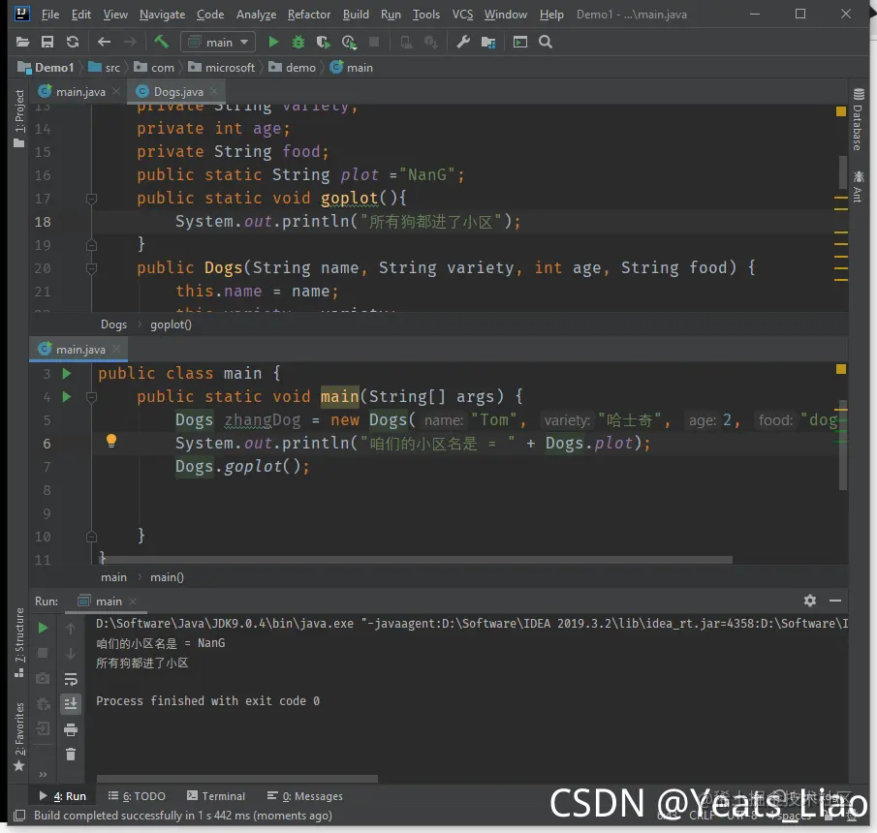This screenshot has height=833, width=877.
Task: Open Run panel settings gear
Action: (809, 601)
